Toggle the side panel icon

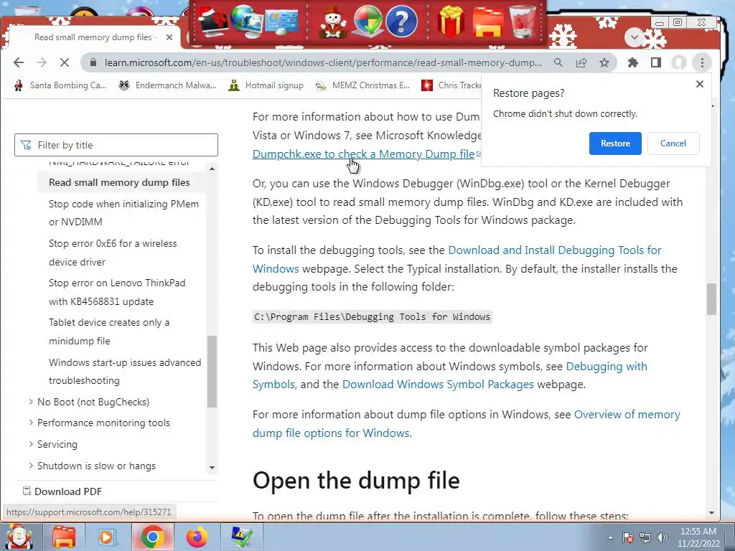[656, 63]
